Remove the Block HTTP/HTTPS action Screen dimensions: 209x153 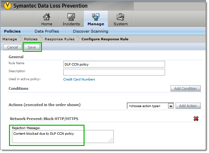[197, 119]
